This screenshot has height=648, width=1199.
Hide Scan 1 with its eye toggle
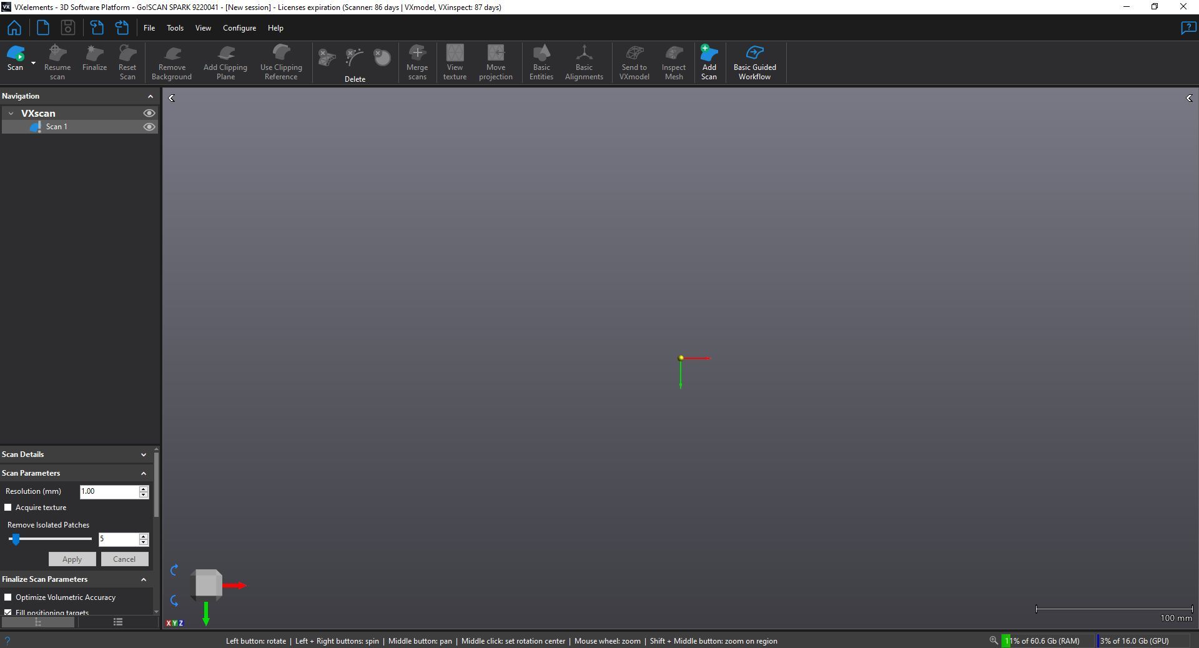149,127
